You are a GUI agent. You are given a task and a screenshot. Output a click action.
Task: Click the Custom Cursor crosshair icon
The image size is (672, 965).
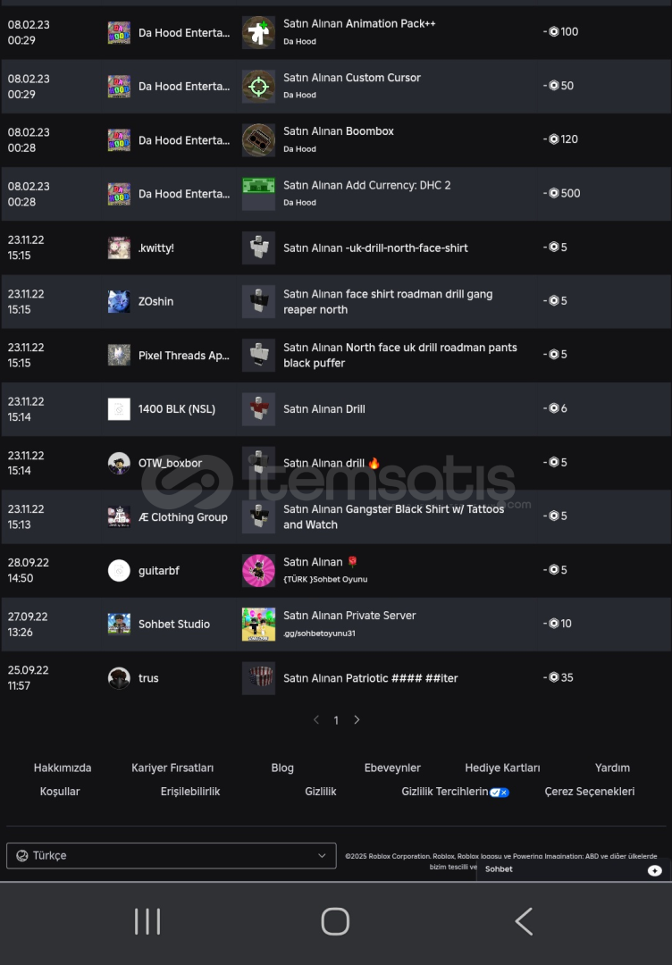pos(258,86)
